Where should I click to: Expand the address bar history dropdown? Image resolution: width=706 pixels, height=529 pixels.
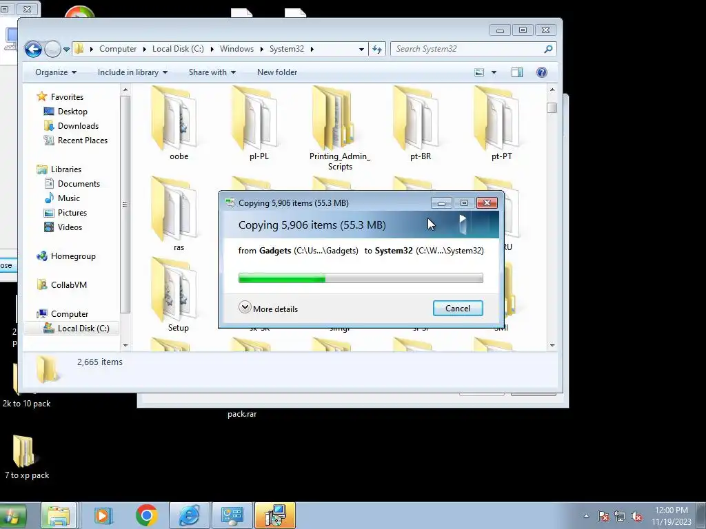361,49
